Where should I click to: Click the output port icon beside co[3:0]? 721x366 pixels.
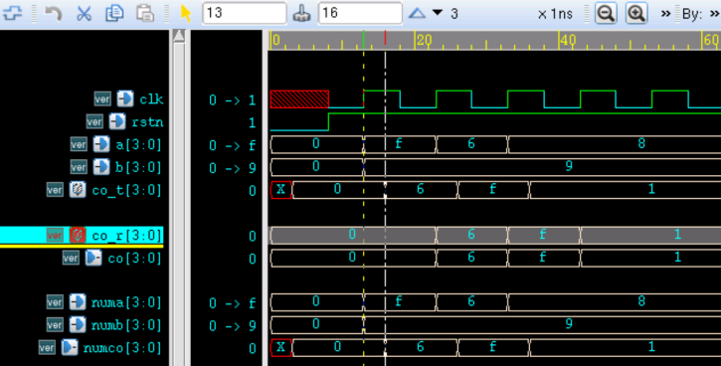(x=93, y=258)
